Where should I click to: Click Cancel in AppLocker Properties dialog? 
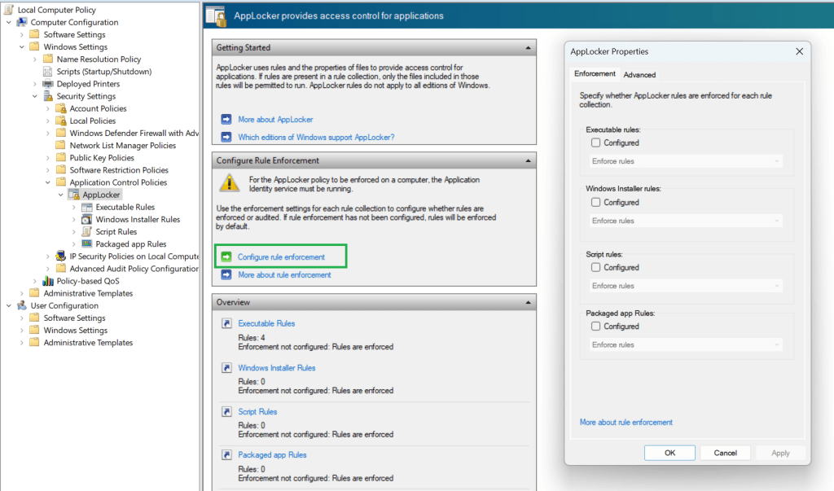pos(725,453)
